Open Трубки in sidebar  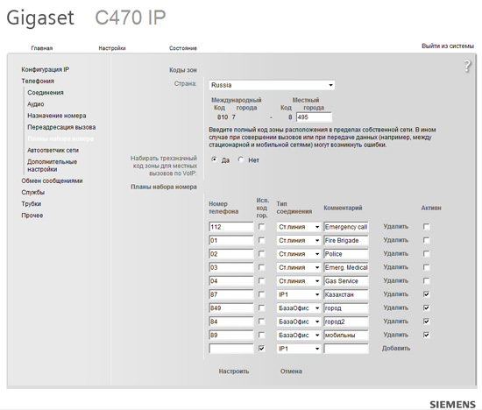(31, 204)
